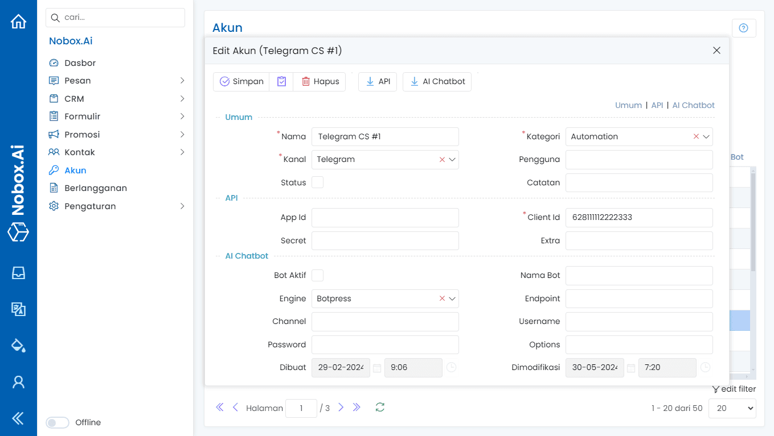Viewport: 774px width, 436px height.
Task: Click the user profile icon in the sidebar
Action: tap(18, 382)
